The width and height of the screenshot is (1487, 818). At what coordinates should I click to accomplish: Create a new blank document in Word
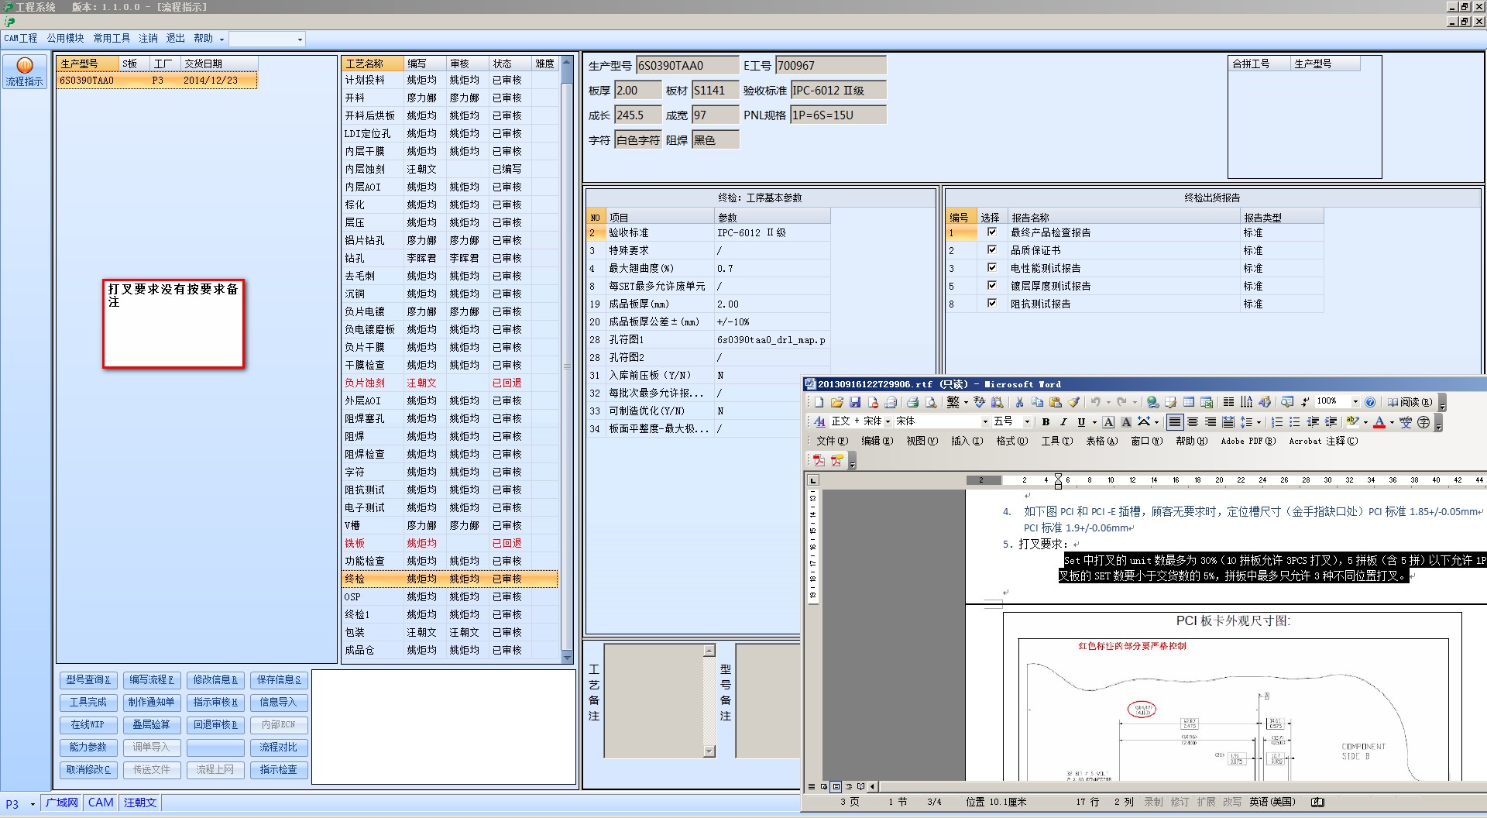819,402
